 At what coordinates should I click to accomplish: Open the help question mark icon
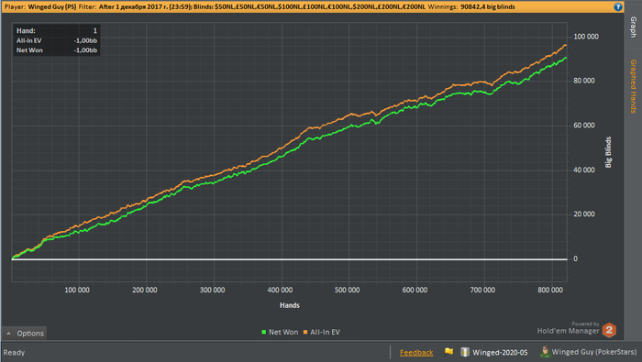pyautogui.click(x=618, y=6)
